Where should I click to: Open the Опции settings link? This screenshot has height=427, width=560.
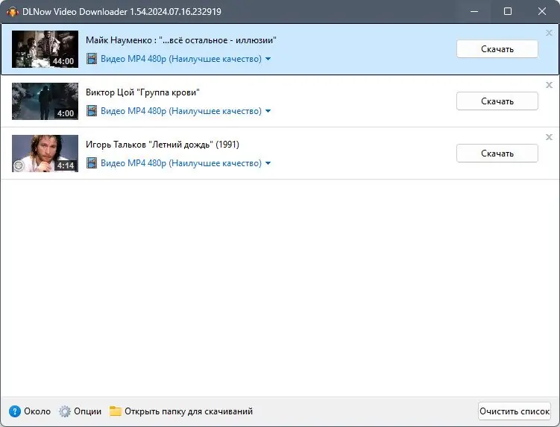[87, 411]
